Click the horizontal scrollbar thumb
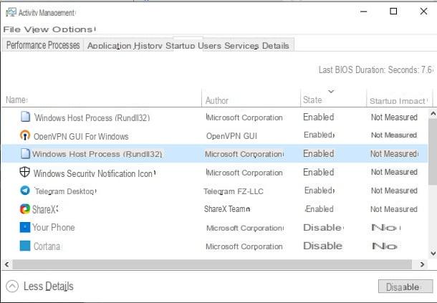This screenshot has height=303, width=437. coord(212,264)
